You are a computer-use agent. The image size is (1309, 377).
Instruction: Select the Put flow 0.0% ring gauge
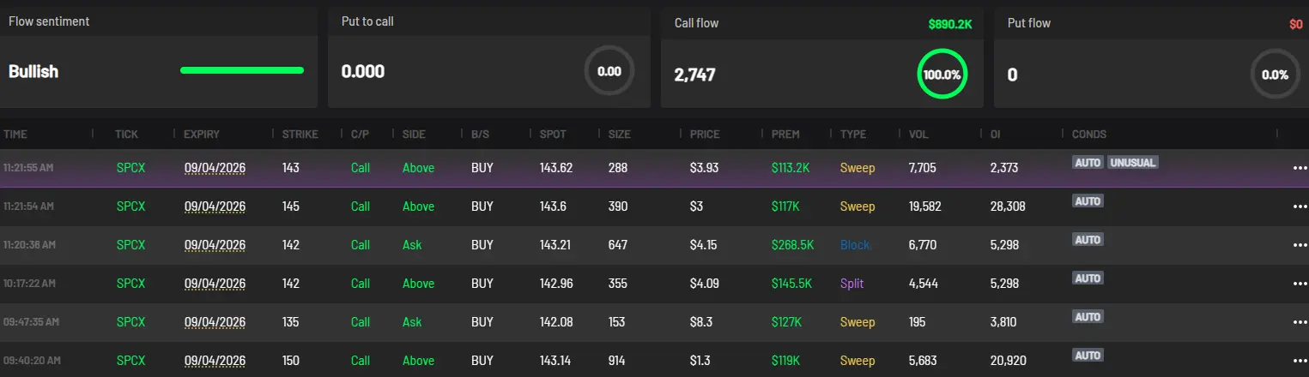coord(1275,75)
